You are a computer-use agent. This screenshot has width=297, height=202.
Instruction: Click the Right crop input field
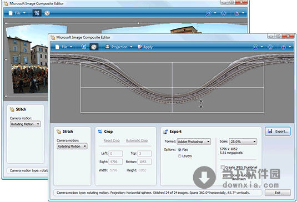click(x=115, y=162)
